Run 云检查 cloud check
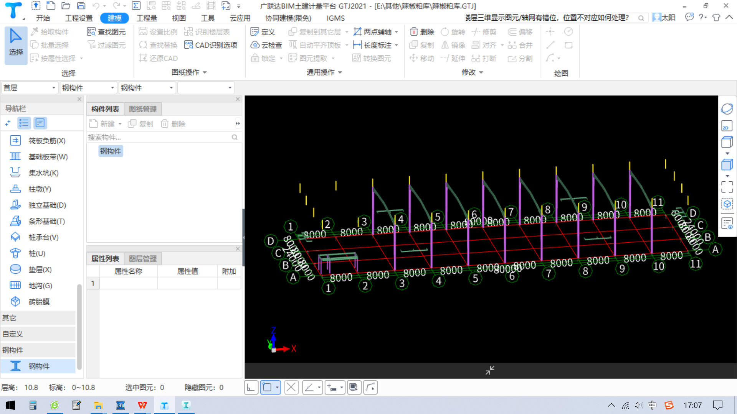The height and width of the screenshot is (414, 737). coord(266,45)
